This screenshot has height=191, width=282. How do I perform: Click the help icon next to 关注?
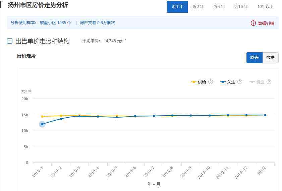(240, 82)
